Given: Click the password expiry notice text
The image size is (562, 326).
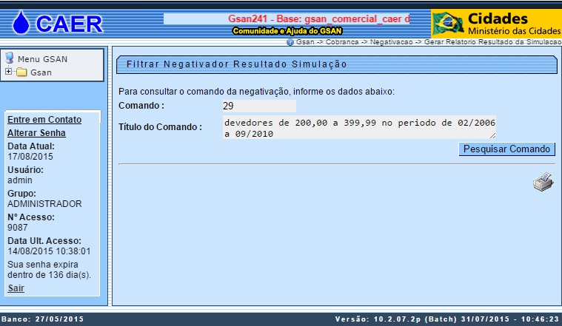Looking at the screenshot, I should 49,270.
